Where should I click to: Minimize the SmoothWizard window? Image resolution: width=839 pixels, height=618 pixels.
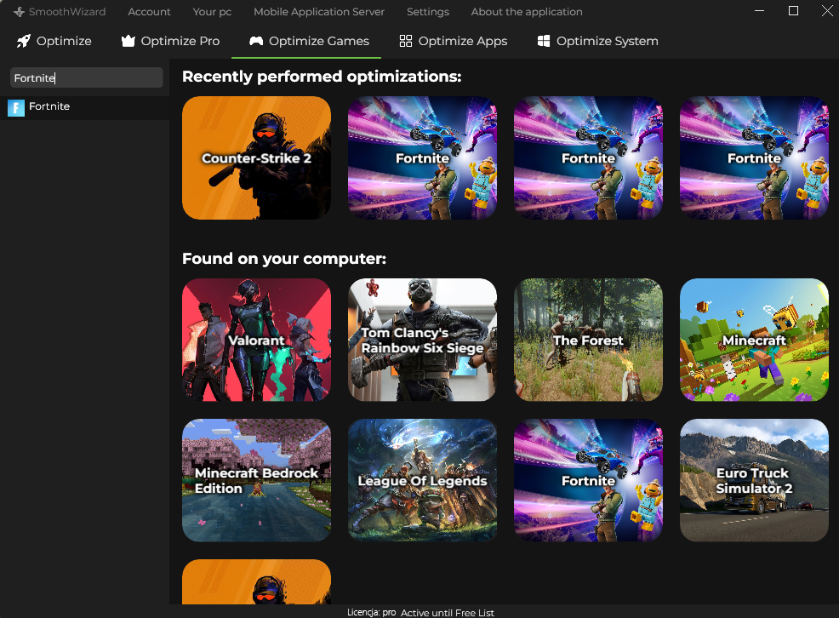[x=759, y=11]
